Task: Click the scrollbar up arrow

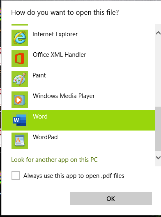Action: [158, 33]
